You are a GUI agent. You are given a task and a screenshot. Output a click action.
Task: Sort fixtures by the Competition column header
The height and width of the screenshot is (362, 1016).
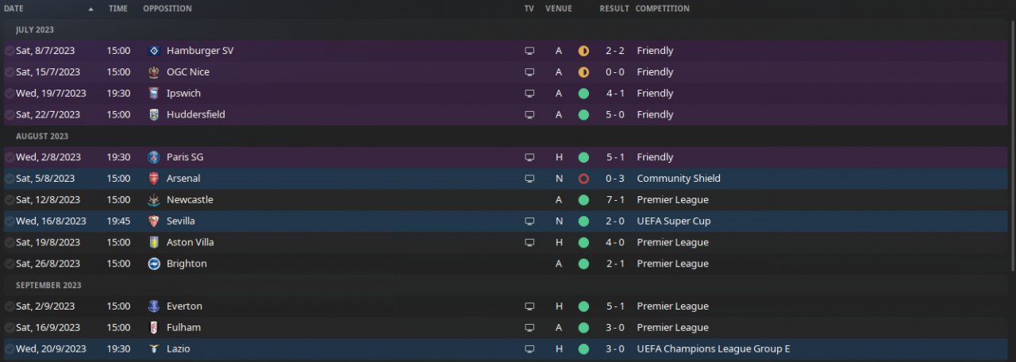click(x=662, y=9)
